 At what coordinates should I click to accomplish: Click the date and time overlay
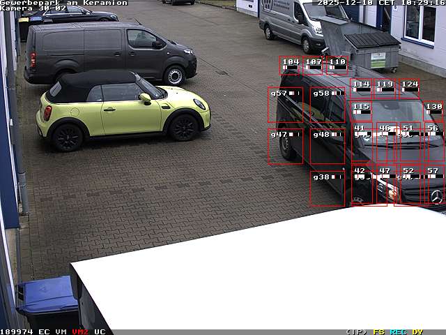tap(380, 3)
